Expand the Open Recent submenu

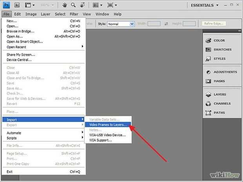click(44, 47)
